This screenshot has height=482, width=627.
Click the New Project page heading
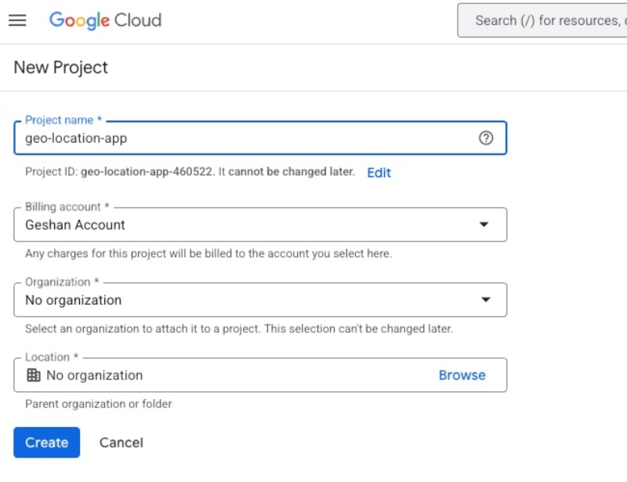(x=60, y=68)
